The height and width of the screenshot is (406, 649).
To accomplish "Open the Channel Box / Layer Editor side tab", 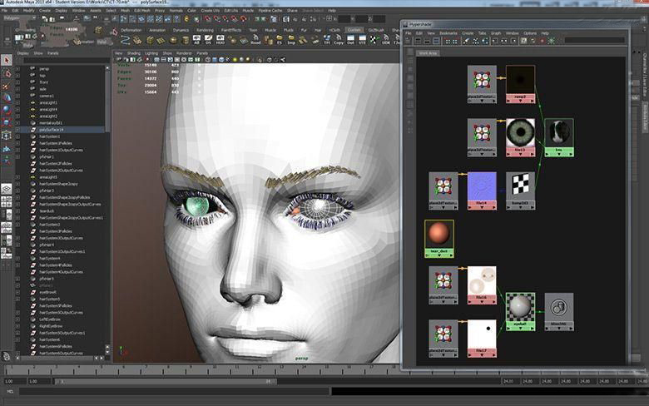I will pos(645,75).
